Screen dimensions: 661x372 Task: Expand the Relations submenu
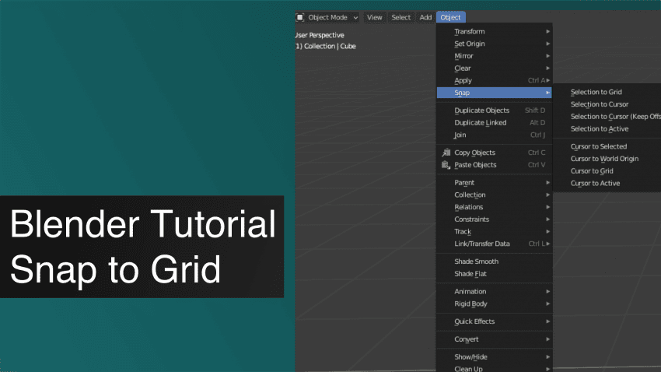click(x=494, y=207)
